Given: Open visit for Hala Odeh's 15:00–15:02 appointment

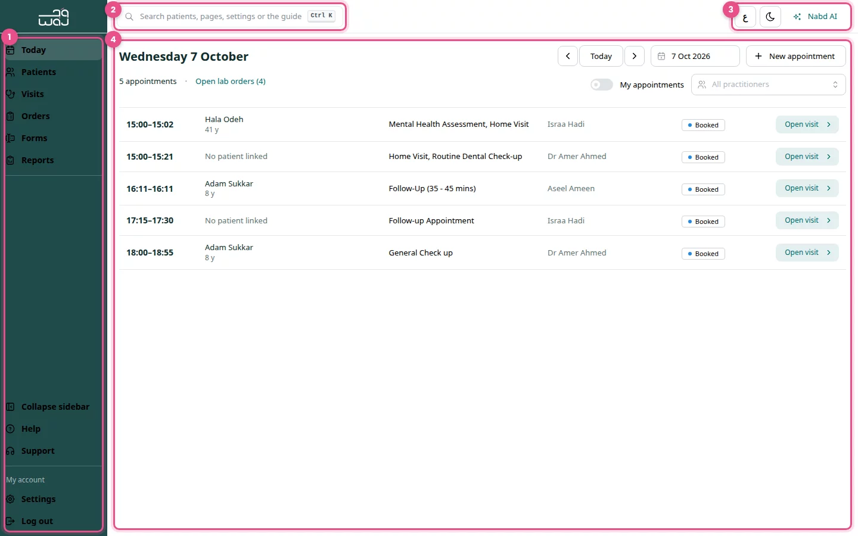Looking at the screenshot, I should click(x=807, y=124).
